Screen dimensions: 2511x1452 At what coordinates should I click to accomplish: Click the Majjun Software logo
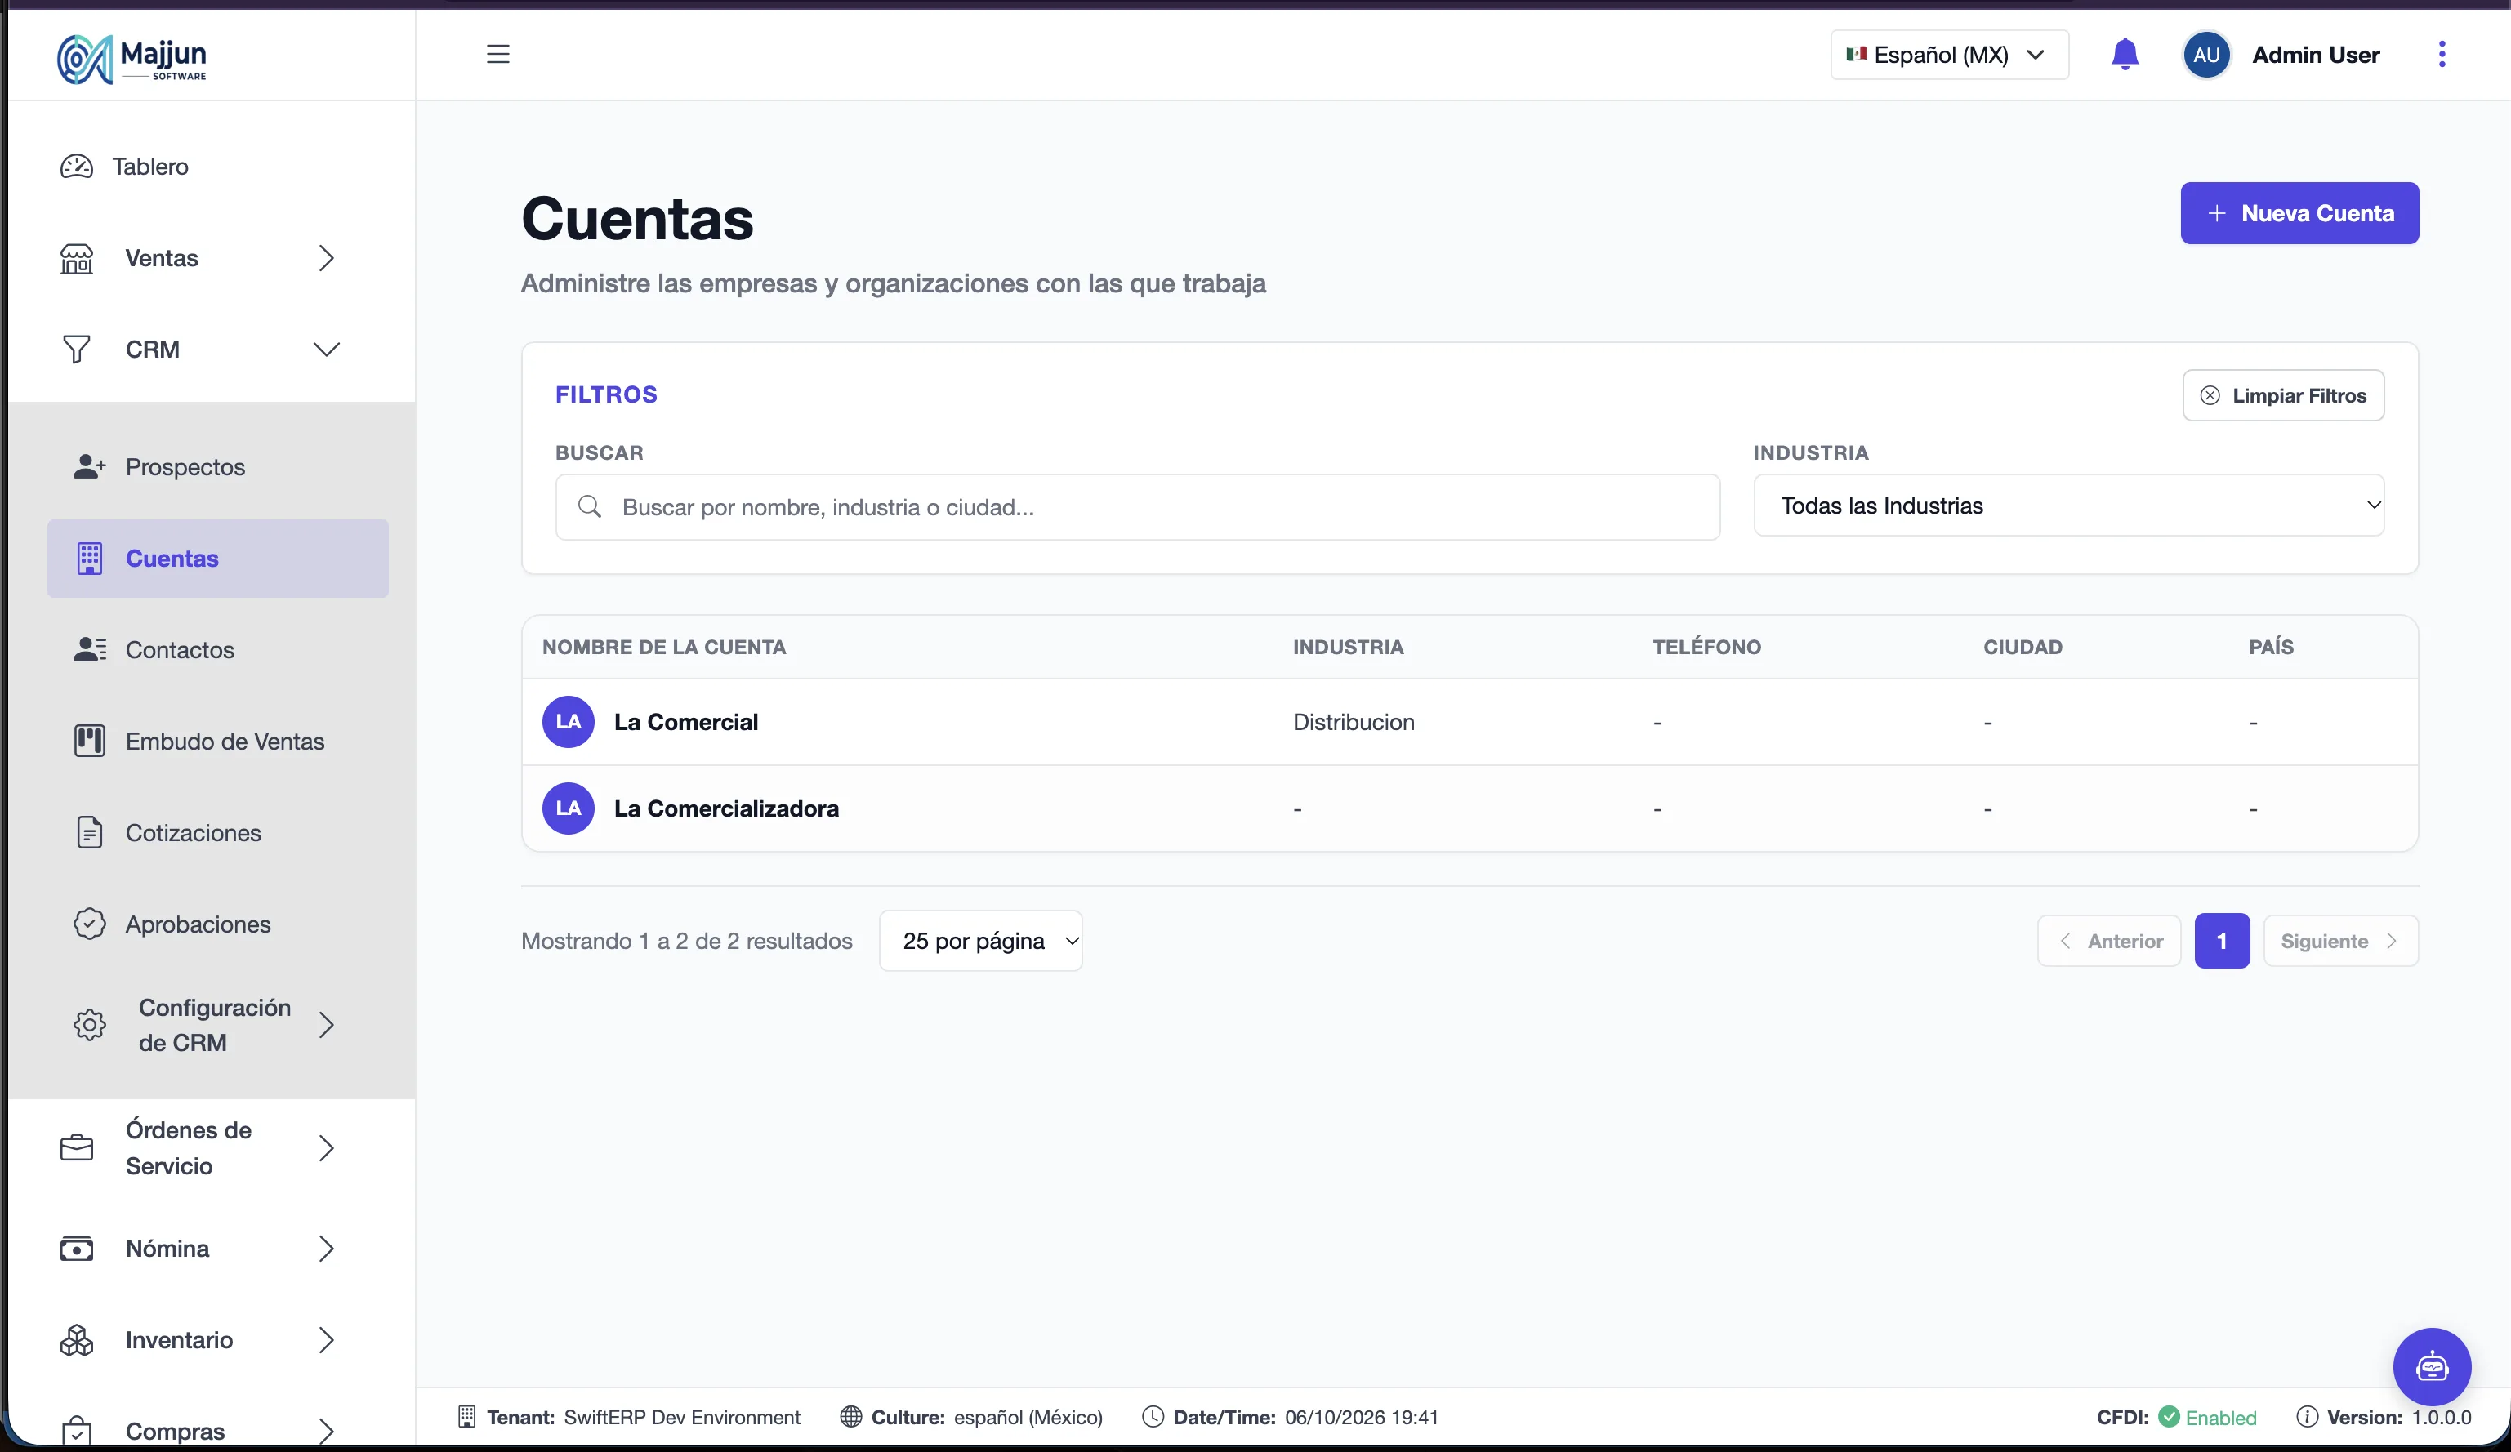click(x=132, y=59)
